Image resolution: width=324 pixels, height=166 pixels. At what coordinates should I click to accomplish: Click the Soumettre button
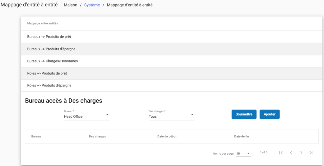pyautogui.click(x=244, y=114)
